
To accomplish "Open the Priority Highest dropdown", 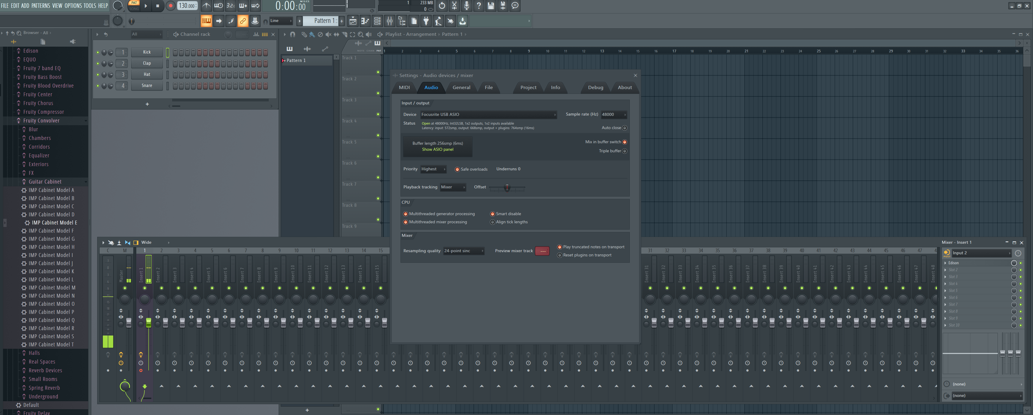I will 433,169.
